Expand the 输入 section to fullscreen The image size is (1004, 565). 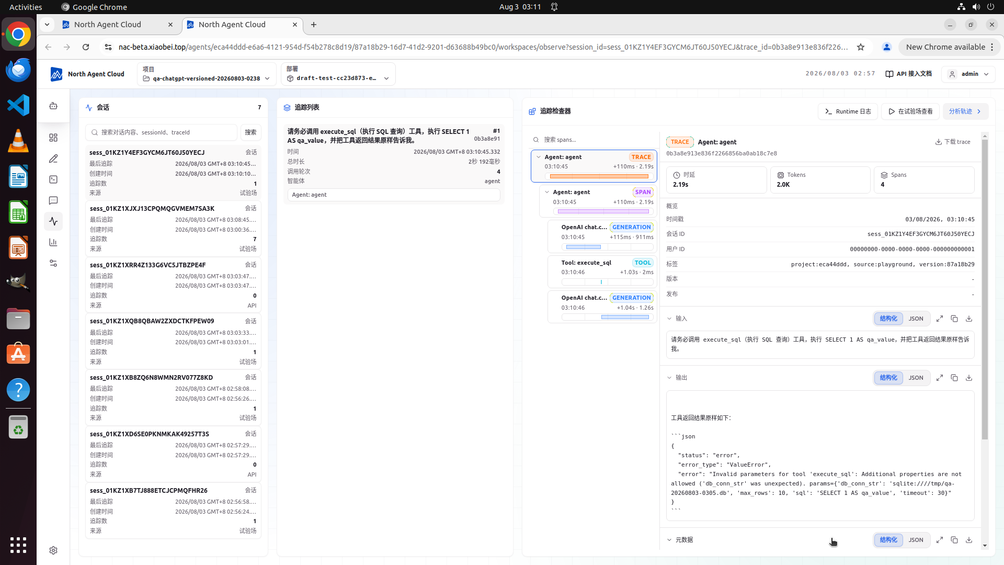[x=940, y=319]
